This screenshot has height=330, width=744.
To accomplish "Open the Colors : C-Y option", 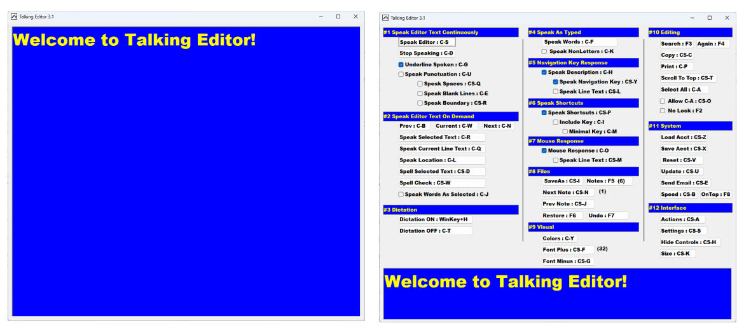I will click(558, 238).
